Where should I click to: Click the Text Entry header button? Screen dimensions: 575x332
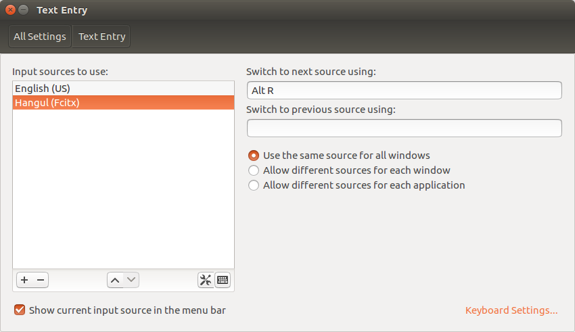click(101, 37)
